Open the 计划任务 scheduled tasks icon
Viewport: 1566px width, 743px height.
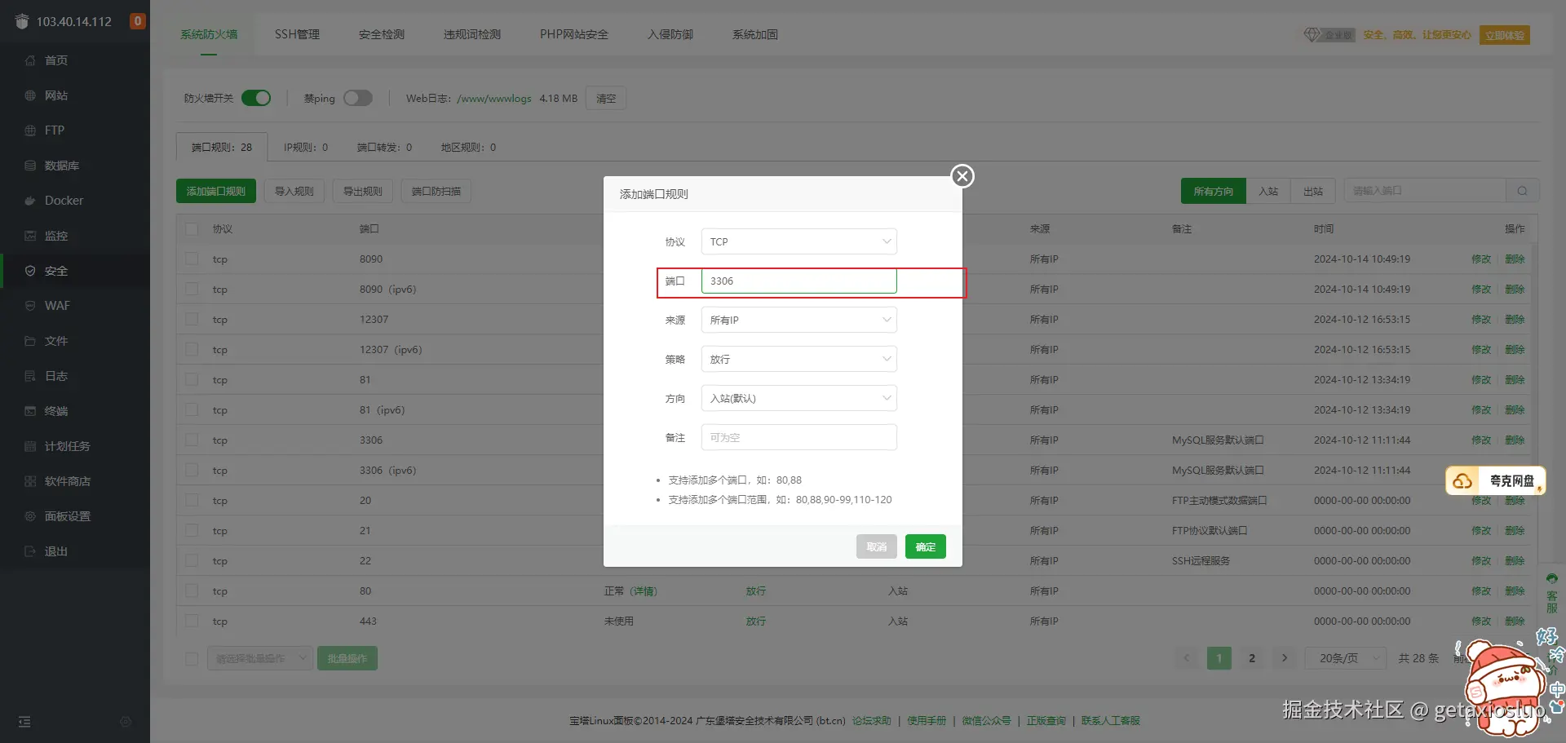(30, 446)
